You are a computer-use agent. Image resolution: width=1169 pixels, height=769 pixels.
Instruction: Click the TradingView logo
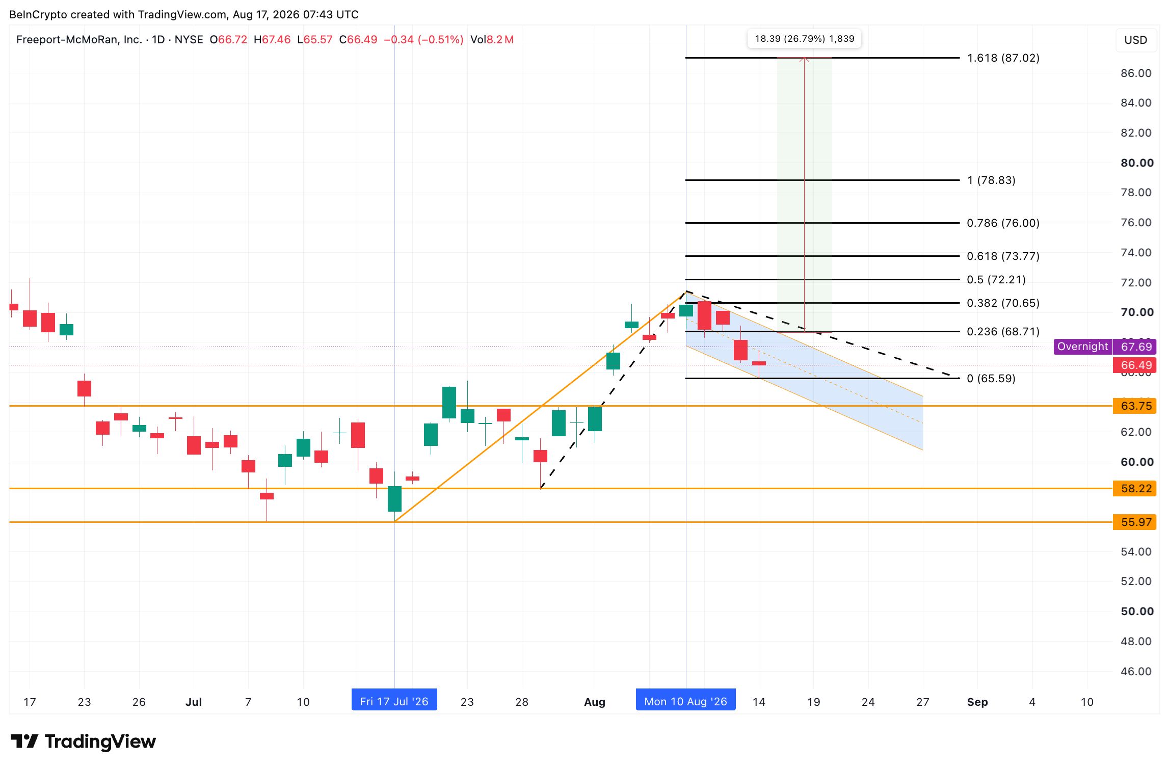click(x=83, y=741)
